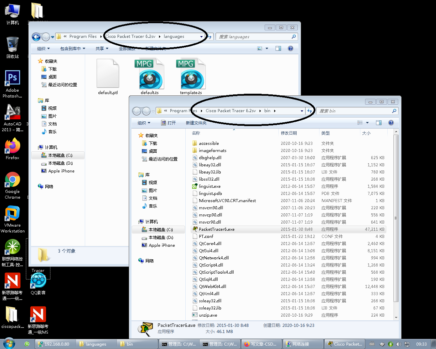
Task: Launch Firefox from the desktop
Action: click(x=12, y=149)
